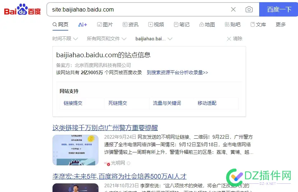Click the Baidu logo
The image size is (298, 192).
(22, 9)
